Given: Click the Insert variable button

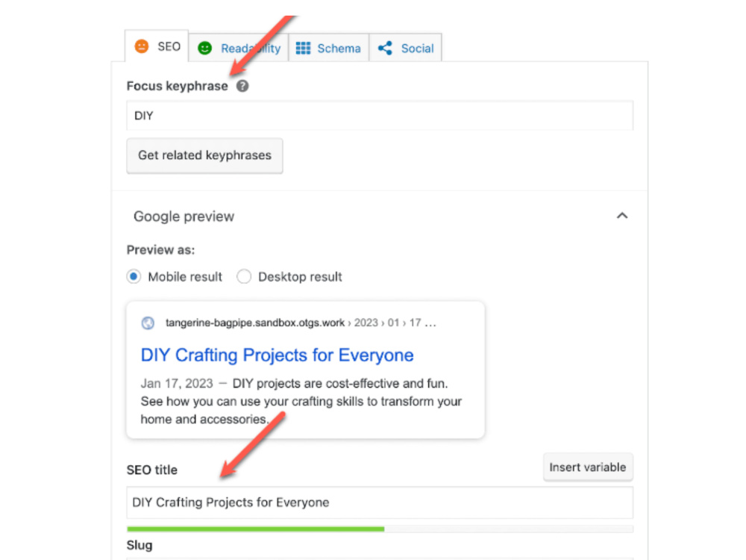Looking at the screenshot, I should coord(588,467).
